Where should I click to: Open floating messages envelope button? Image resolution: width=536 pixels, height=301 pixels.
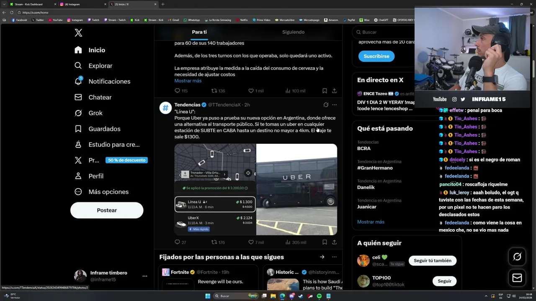click(x=517, y=278)
